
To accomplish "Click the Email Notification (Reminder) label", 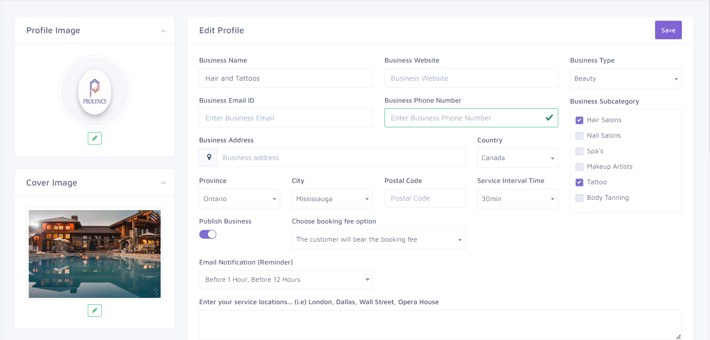I will coord(246,262).
